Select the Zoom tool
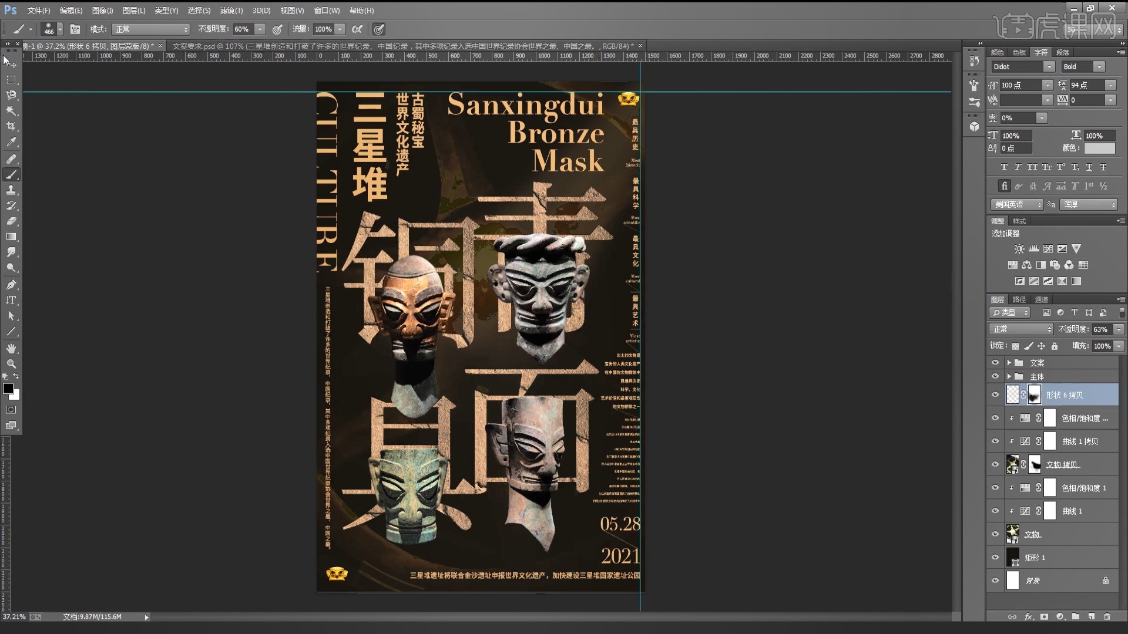Viewport: 1128px width, 634px height. (x=11, y=364)
